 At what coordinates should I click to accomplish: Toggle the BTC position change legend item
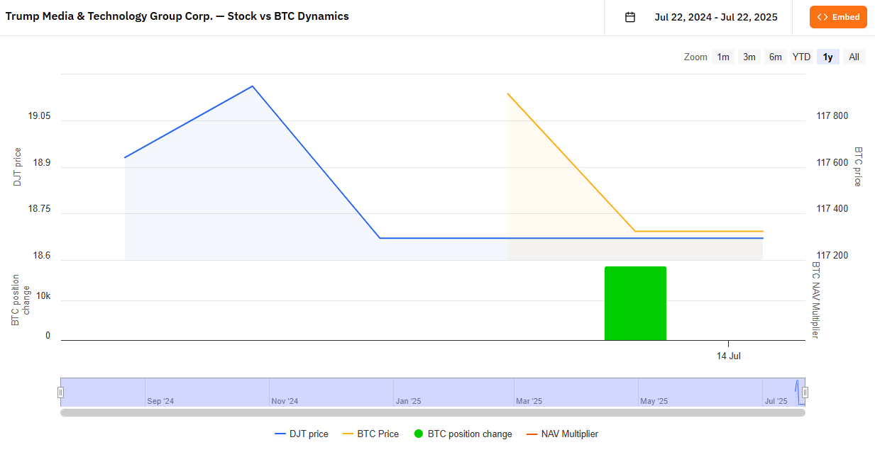tap(463, 434)
